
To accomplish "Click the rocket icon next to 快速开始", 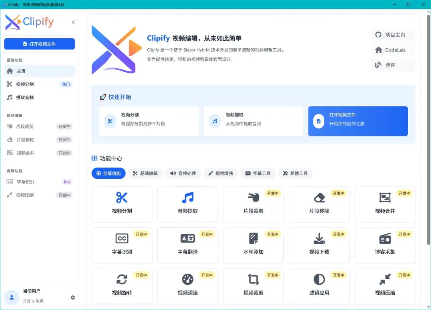I will click(x=103, y=97).
